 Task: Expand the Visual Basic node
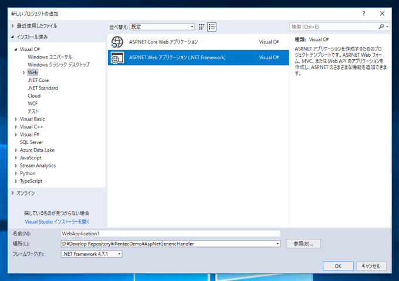16,119
